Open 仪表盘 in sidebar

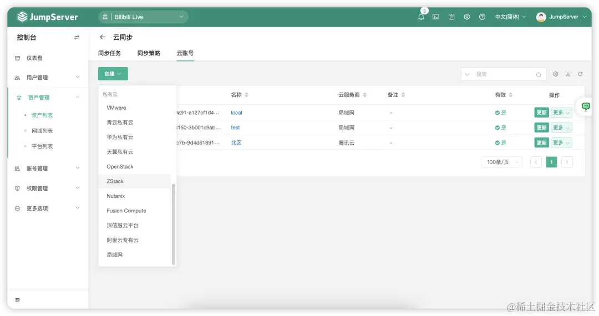pyautogui.click(x=48, y=58)
